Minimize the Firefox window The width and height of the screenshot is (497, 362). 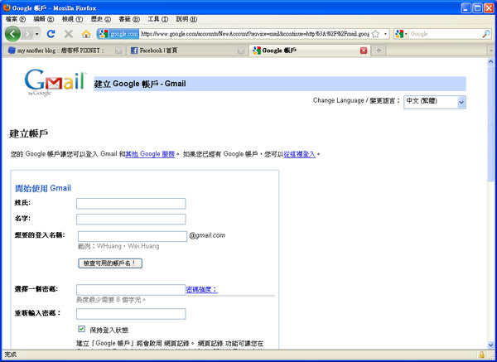466,8
